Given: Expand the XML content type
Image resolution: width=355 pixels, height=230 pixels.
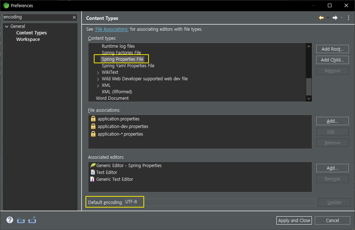Looking at the screenshot, I should tap(98, 86).
